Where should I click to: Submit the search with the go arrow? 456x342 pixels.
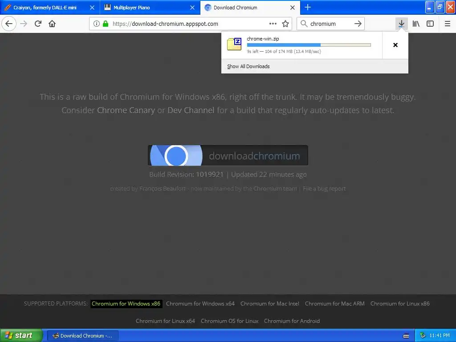pyautogui.click(x=358, y=24)
